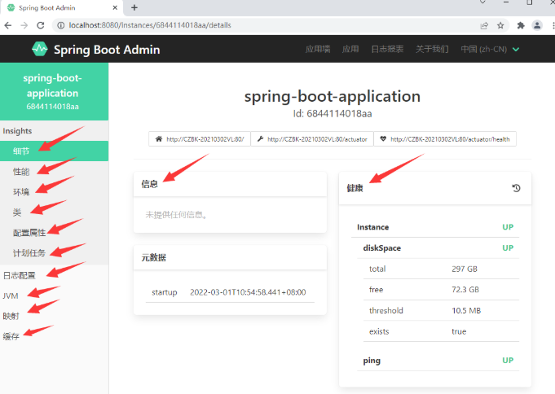The width and height of the screenshot is (555, 394).
Task: Click the startup timestamp value
Action: (x=248, y=292)
